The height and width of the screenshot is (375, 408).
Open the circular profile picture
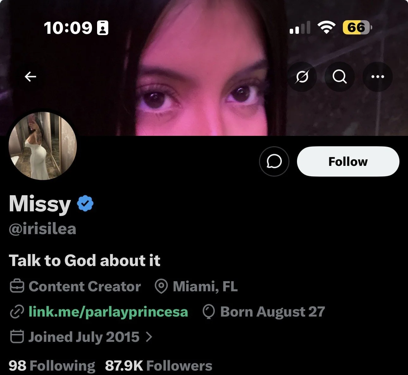point(43,146)
